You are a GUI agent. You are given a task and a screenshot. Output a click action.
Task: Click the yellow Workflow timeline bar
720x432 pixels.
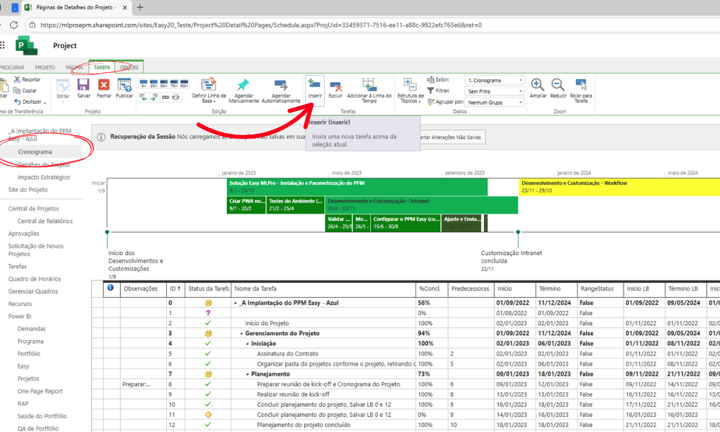[x=619, y=187]
